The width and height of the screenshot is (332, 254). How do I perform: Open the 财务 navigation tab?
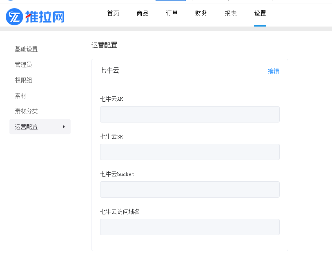201,13
